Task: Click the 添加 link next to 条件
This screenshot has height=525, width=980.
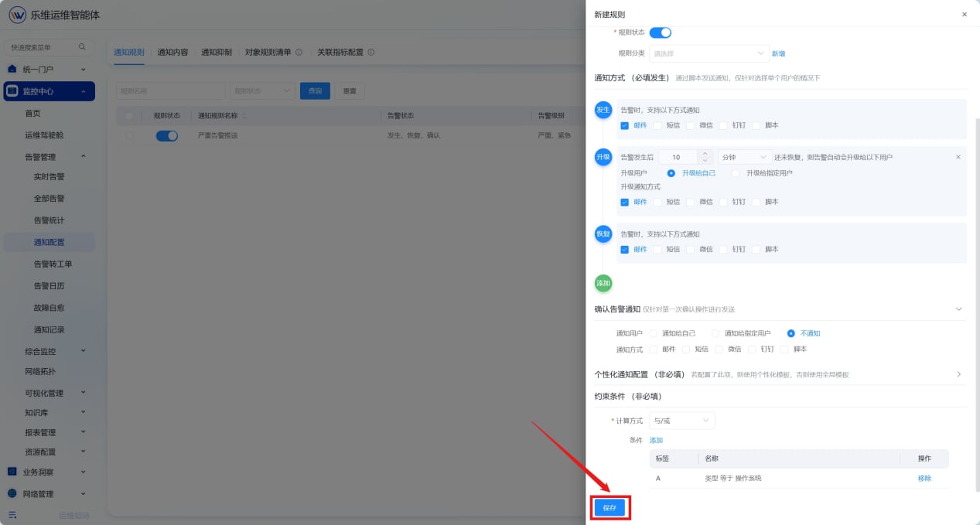Action: [656, 440]
